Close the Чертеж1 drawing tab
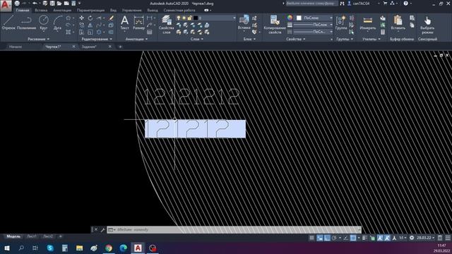Image resolution: width=452 pixels, height=254 pixels. [x=73, y=47]
